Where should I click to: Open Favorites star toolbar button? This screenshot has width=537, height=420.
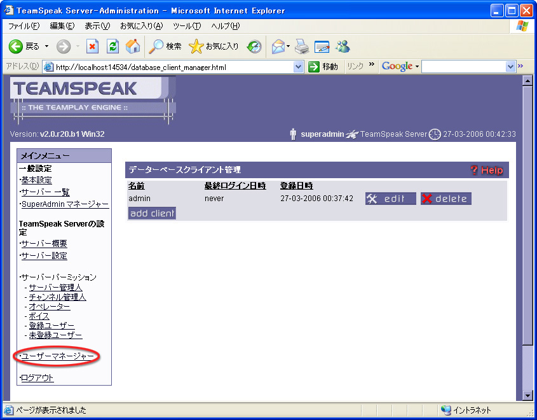coord(214,46)
